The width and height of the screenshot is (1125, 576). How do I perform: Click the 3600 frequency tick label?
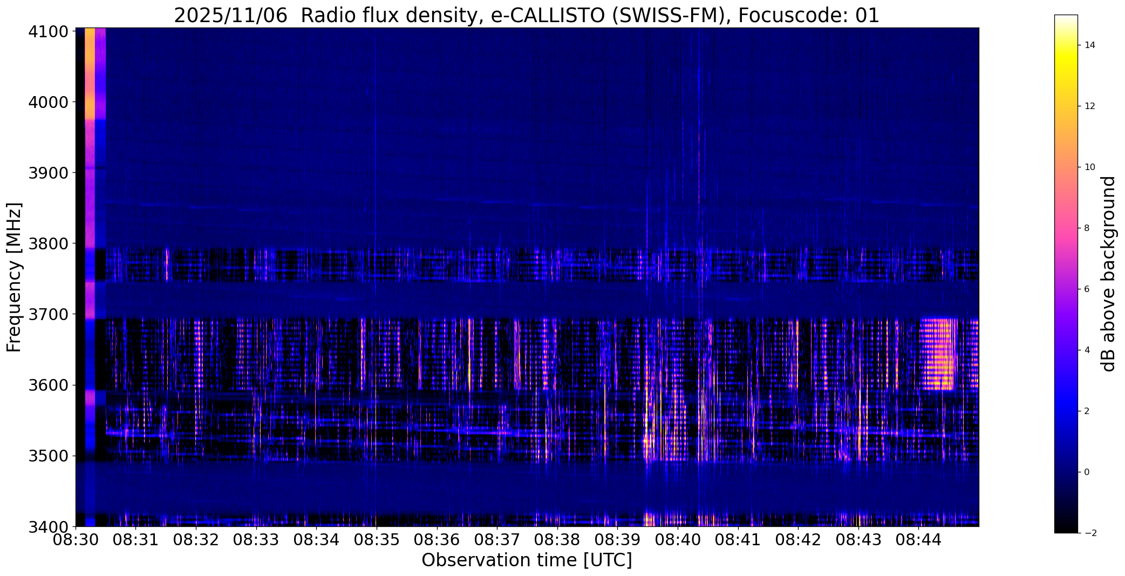[49, 385]
